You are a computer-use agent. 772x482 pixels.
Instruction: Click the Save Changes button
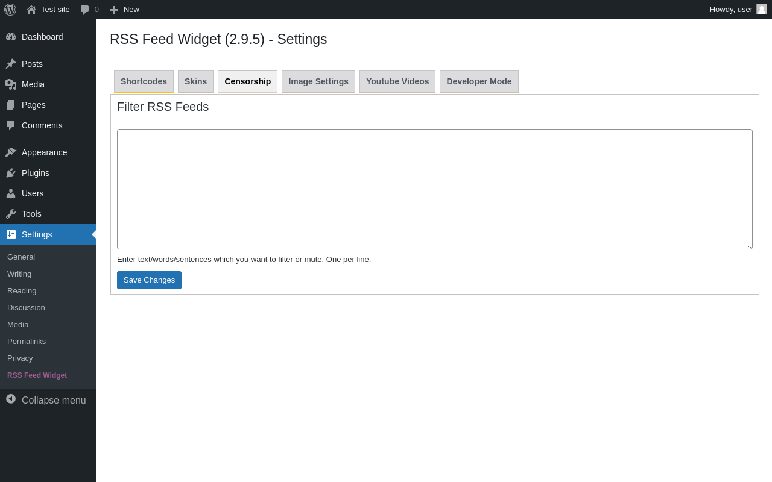[149, 280]
